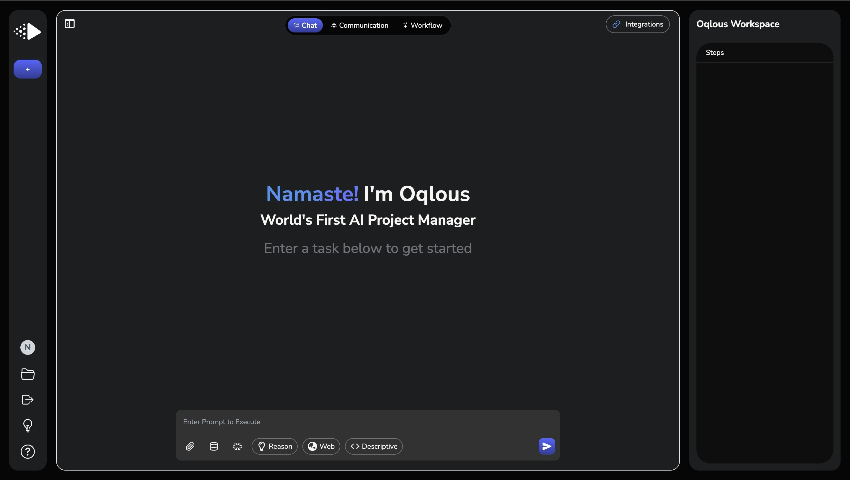Click the puzzle piece plugin icon

point(237,446)
